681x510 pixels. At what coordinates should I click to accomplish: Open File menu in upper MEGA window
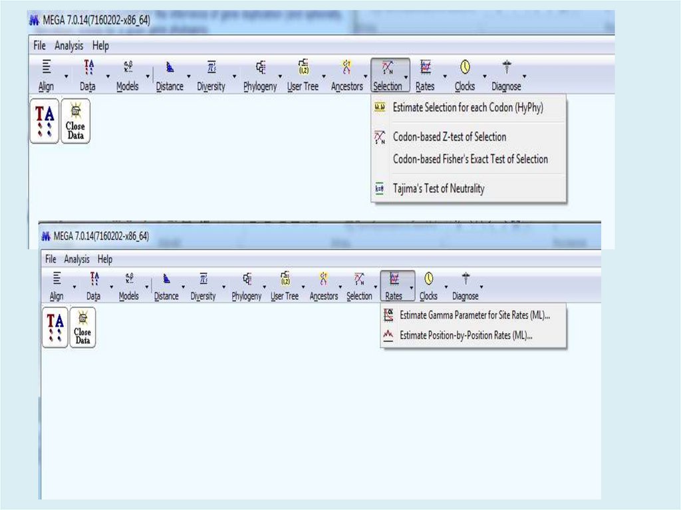39,46
